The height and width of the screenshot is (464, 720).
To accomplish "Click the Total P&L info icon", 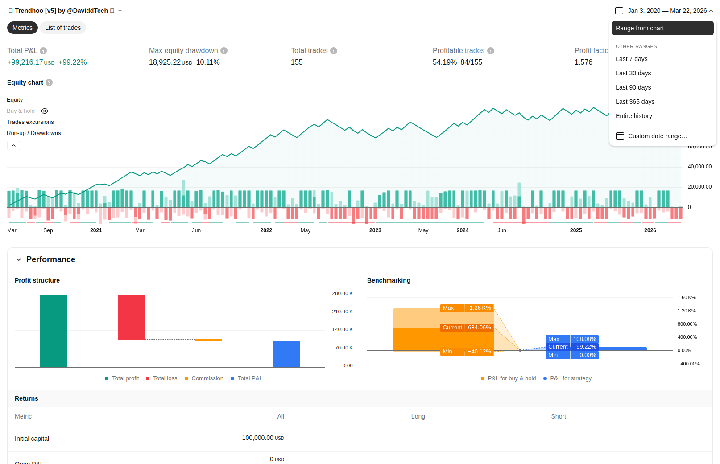I will [x=43, y=51].
